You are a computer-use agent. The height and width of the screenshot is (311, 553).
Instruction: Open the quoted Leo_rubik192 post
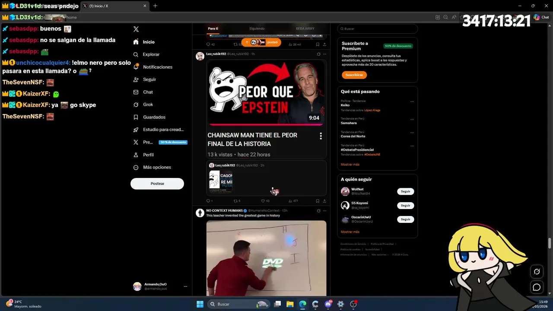266,178
